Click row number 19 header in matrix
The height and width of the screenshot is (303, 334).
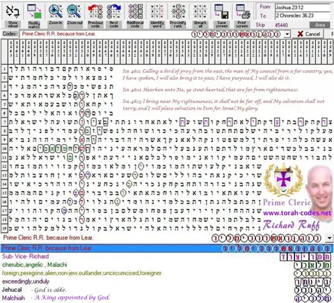[4, 228]
